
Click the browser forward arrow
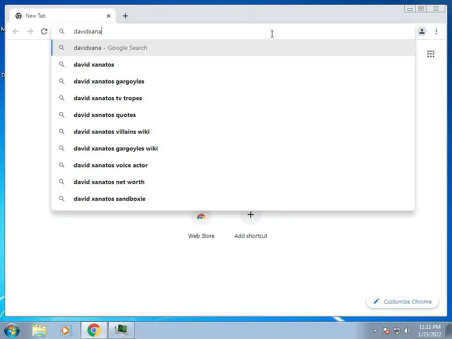click(x=30, y=31)
